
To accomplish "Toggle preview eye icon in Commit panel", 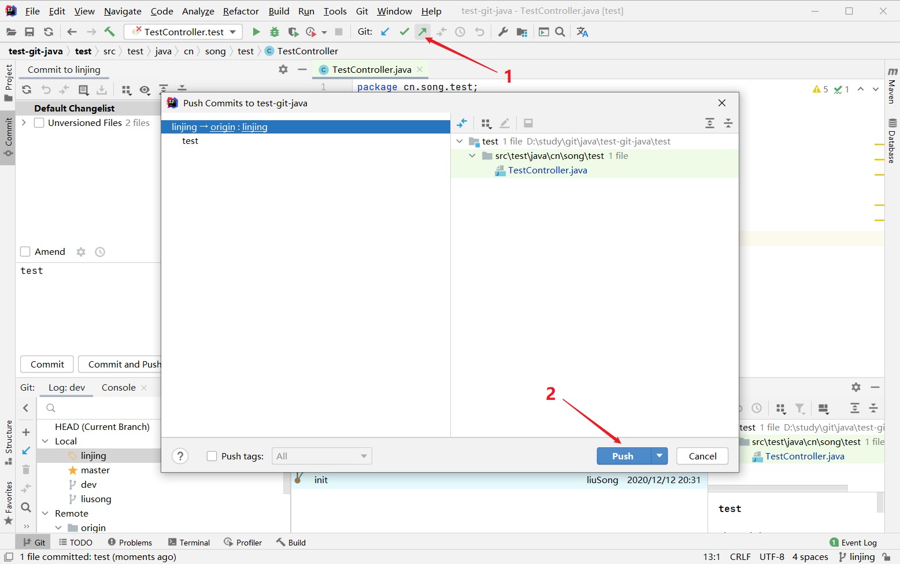I will point(145,90).
